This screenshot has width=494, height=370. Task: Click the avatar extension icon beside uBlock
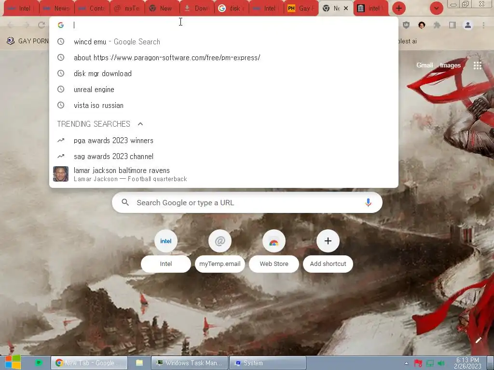(x=422, y=25)
